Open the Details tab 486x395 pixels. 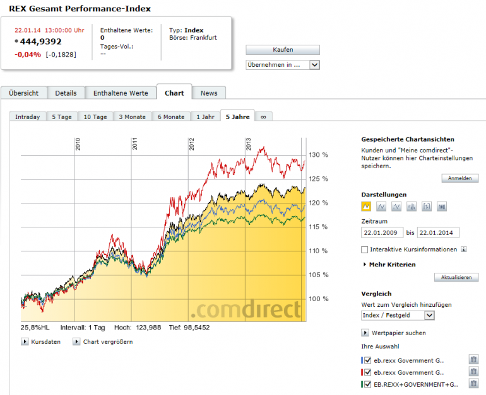(66, 93)
